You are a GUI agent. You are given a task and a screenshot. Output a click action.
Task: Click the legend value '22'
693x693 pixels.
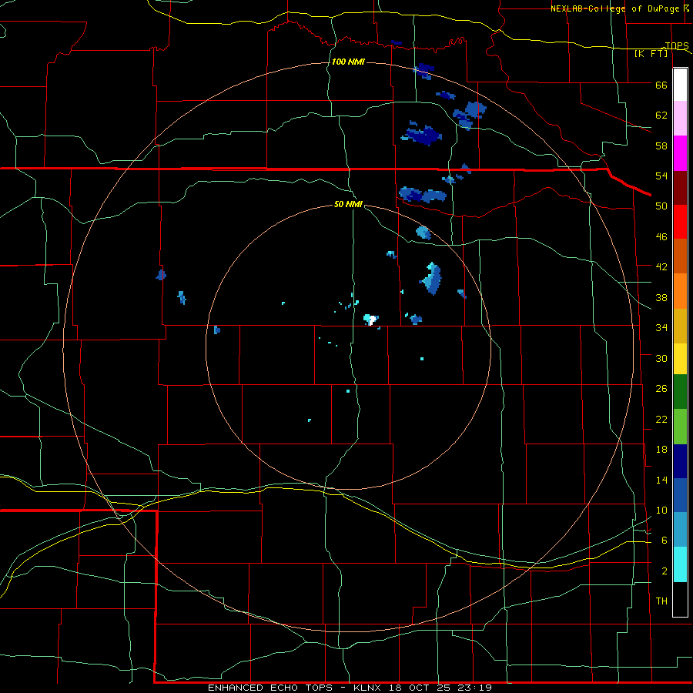coord(661,419)
